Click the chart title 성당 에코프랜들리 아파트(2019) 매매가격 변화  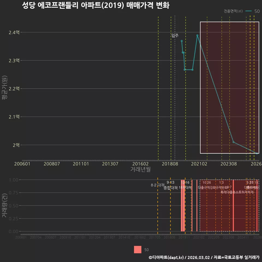pos(96,5)
